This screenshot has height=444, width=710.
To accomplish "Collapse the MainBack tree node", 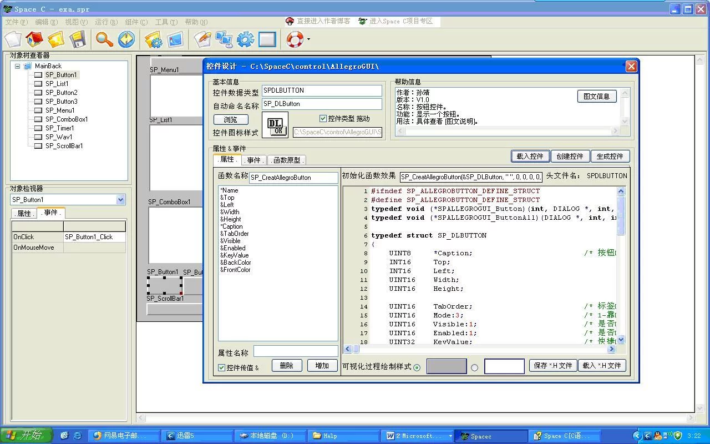I will coord(17,66).
